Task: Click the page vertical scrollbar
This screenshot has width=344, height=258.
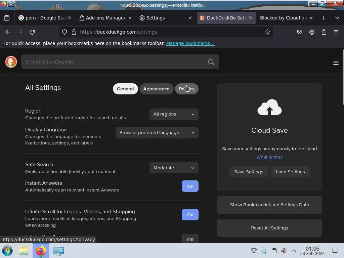Action: [x=343, y=77]
